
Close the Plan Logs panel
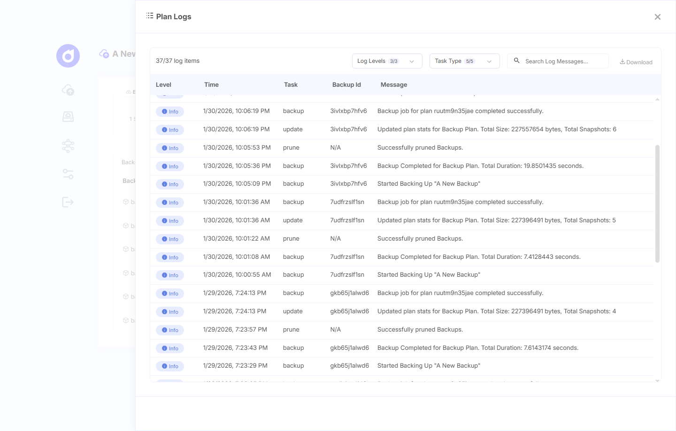coord(657,17)
